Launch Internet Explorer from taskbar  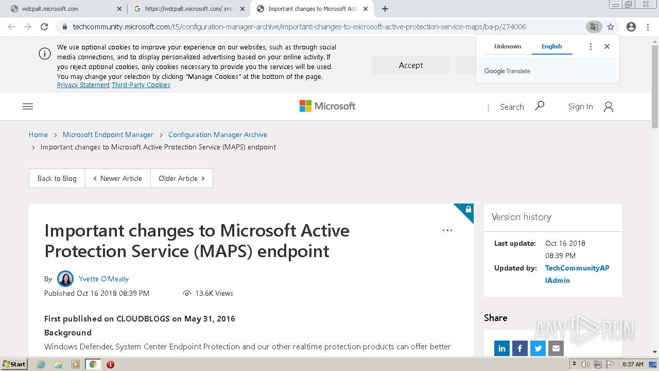41,364
